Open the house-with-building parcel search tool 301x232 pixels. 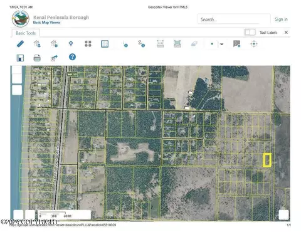[x=54, y=44]
